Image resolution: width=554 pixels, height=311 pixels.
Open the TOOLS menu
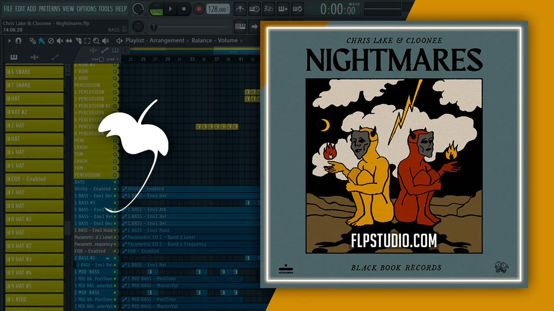click(106, 9)
